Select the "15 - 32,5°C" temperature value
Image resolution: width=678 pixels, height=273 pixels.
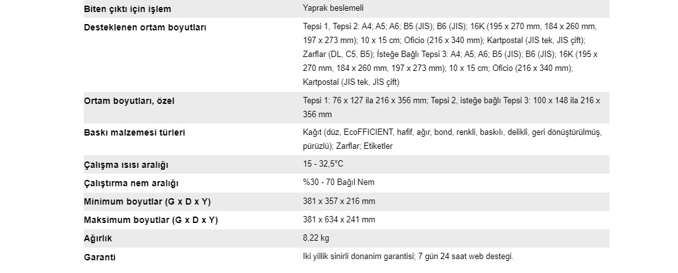pos(323,165)
